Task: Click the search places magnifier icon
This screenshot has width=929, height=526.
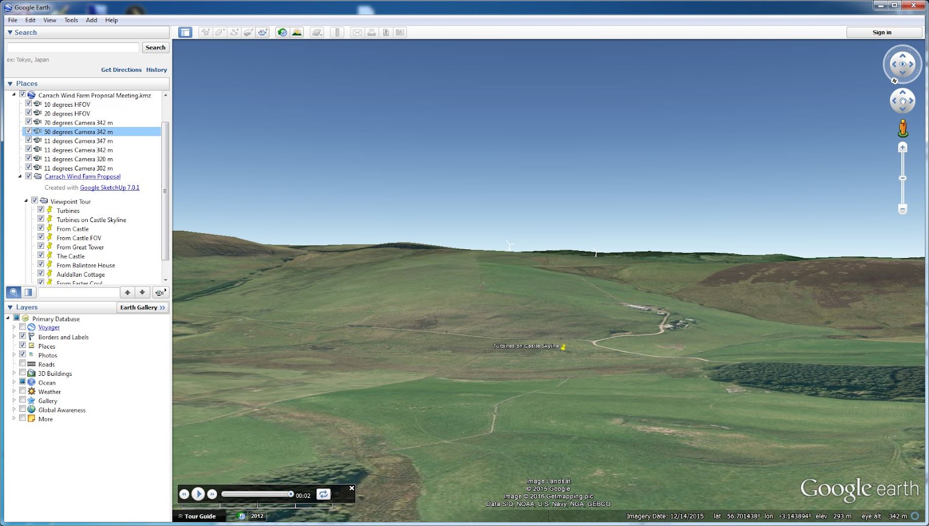Action: [x=13, y=292]
